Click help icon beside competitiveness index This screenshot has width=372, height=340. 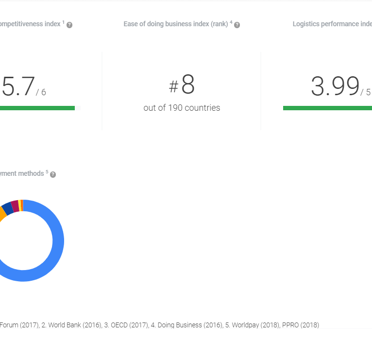[x=69, y=25]
